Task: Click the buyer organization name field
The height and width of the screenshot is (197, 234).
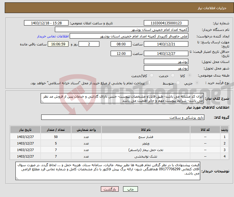Action: (x=122, y=30)
